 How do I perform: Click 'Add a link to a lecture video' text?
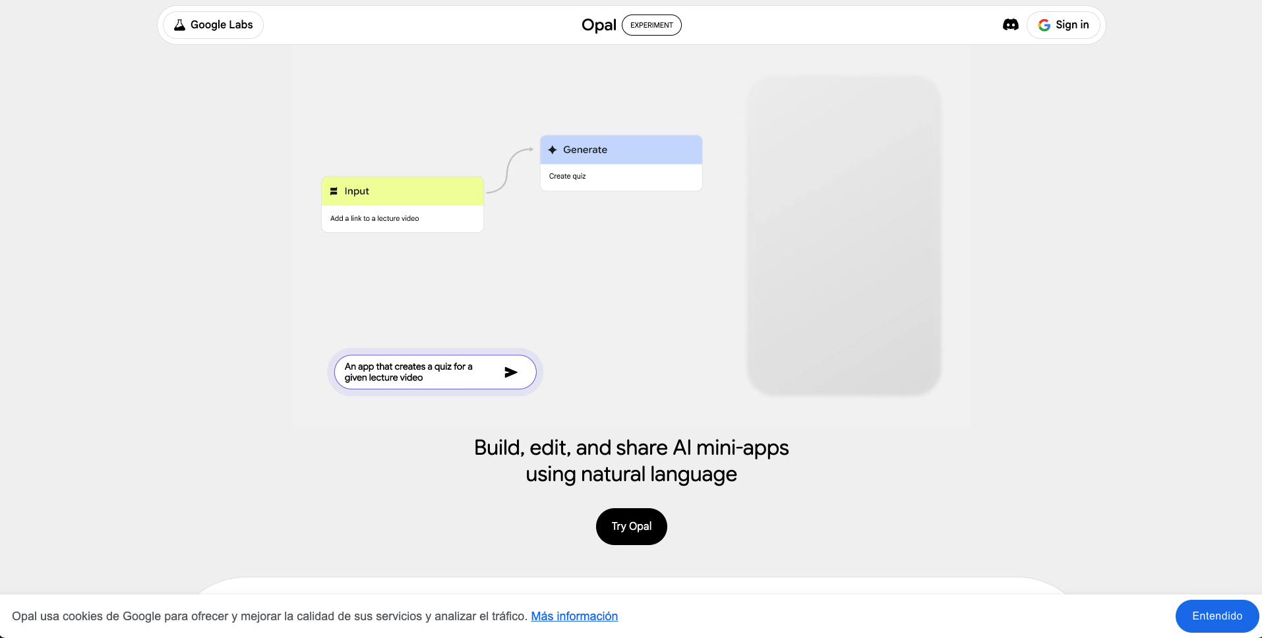click(375, 219)
